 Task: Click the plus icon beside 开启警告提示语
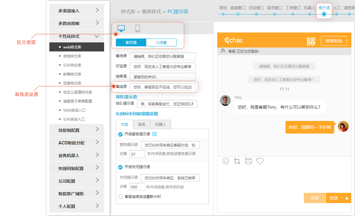click(155, 134)
